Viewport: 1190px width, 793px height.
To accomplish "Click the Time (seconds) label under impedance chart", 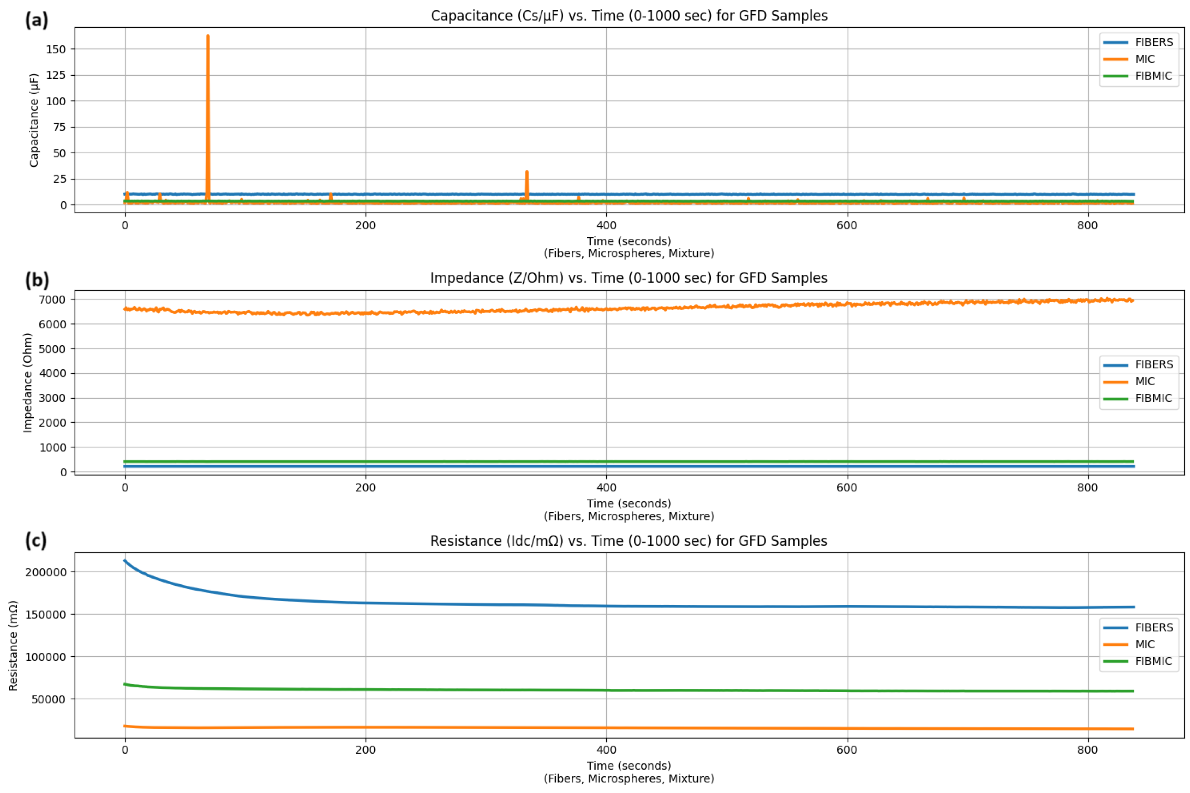I will point(629,504).
